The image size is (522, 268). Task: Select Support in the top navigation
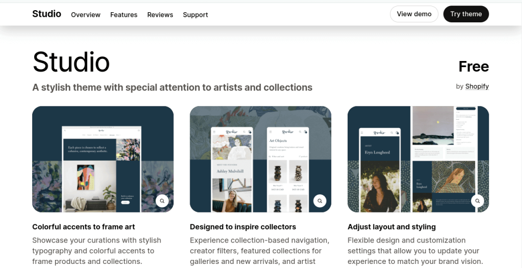click(x=195, y=15)
